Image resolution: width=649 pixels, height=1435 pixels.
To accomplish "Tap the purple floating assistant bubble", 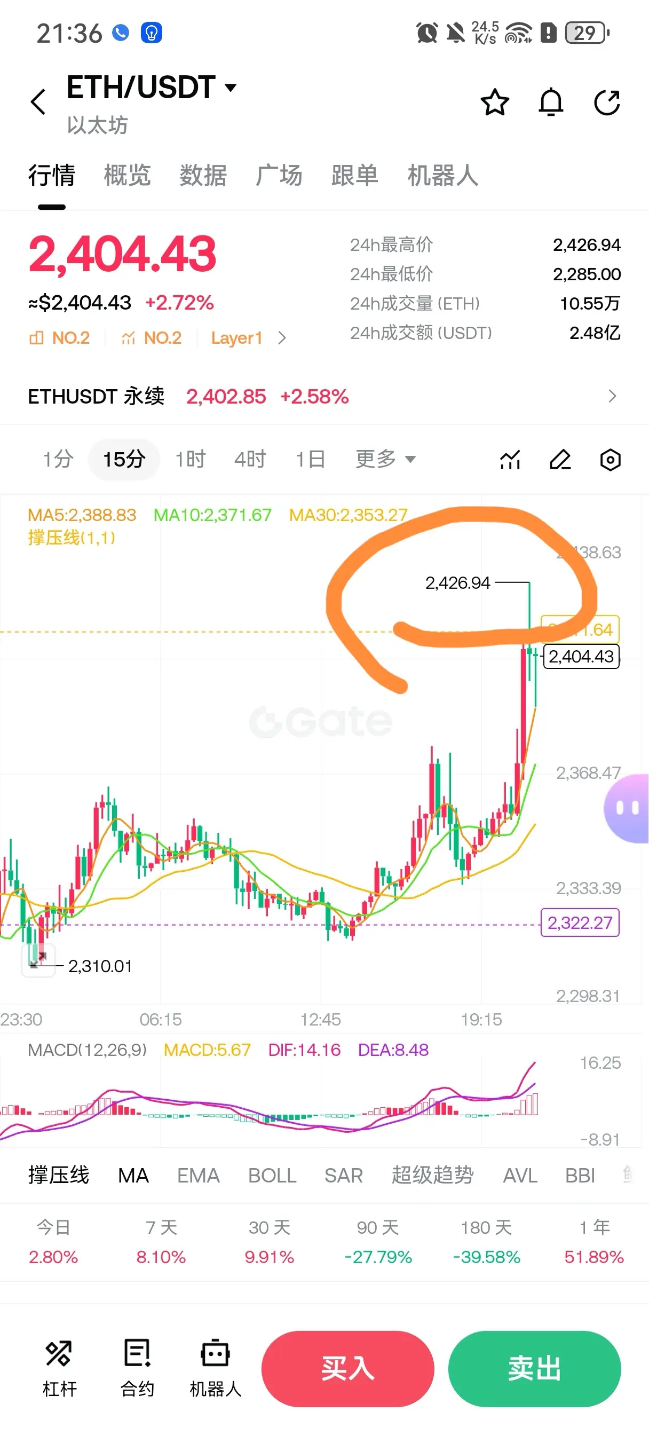I will click(627, 807).
